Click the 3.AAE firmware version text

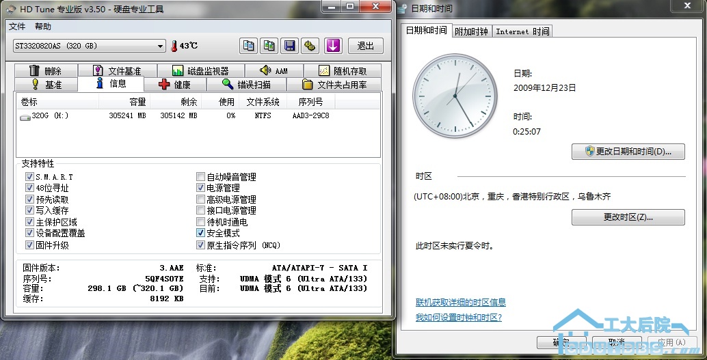172,268
